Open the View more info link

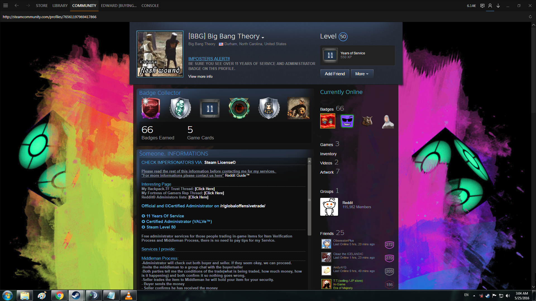[200, 76]
